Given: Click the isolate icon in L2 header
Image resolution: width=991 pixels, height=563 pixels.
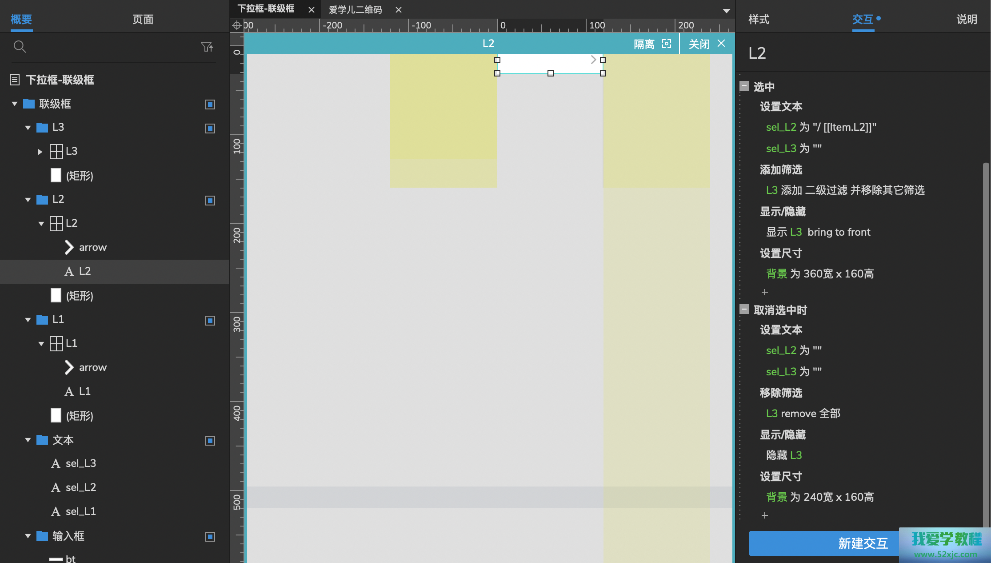Looking at the screenshot, I should (x=667, y=44).
